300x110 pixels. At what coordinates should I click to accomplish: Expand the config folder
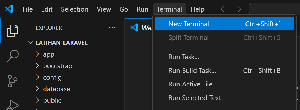click(x=52, y=77)
